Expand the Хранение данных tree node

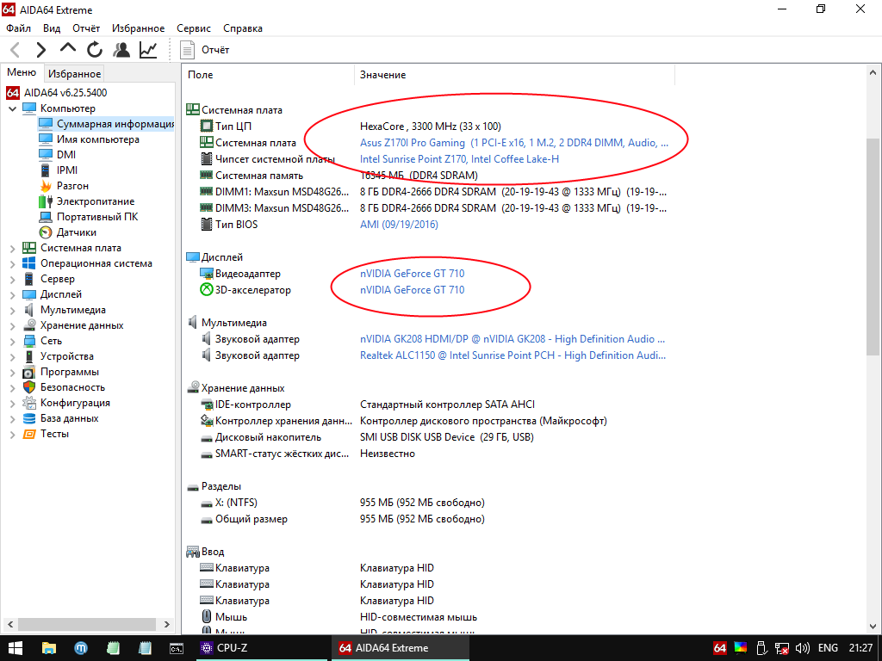12,325
